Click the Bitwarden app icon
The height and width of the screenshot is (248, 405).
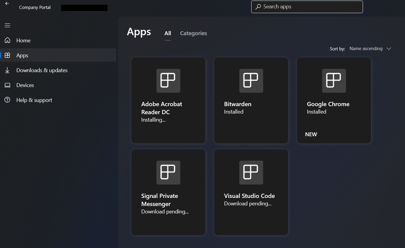251,81
